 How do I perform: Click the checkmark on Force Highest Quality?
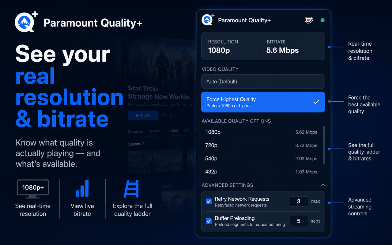(316, 102)
